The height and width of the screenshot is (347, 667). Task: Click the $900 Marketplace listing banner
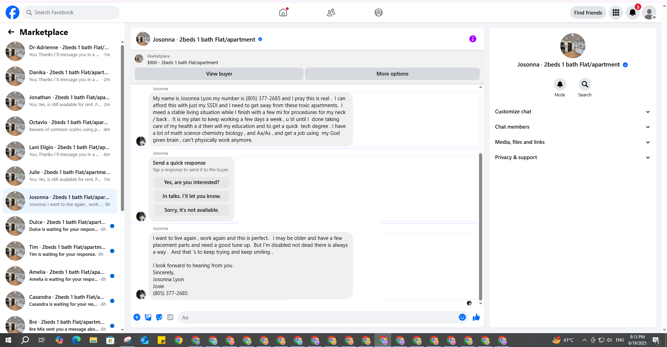tap(307, 59)
